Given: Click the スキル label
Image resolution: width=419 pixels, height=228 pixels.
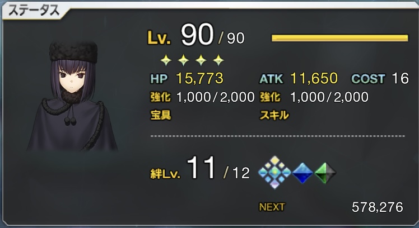Looking at the screenshot, I should [x=274, y=115].
